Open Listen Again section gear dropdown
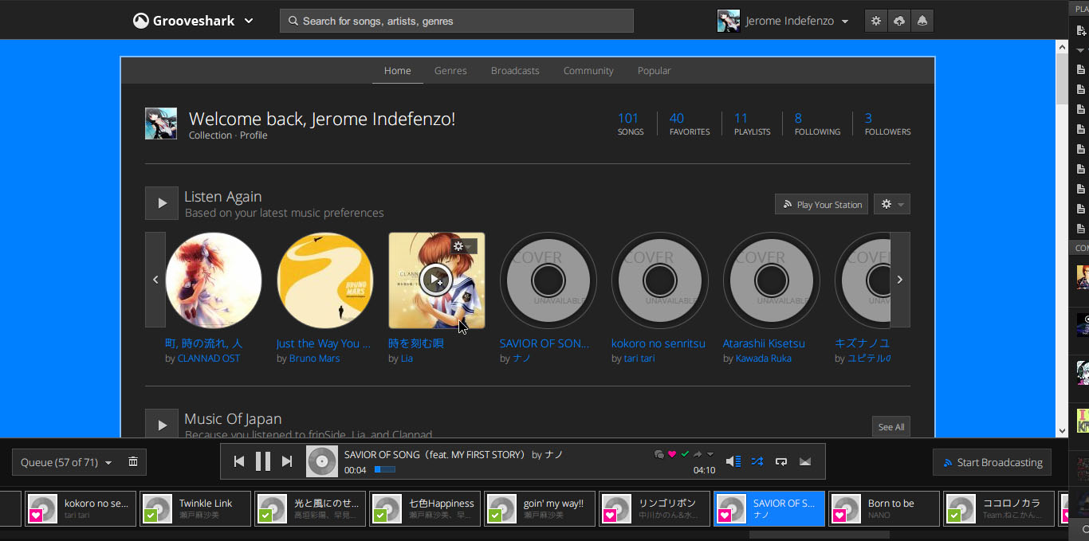This screenshot has height=541, width=1089. tap(892, 205)
